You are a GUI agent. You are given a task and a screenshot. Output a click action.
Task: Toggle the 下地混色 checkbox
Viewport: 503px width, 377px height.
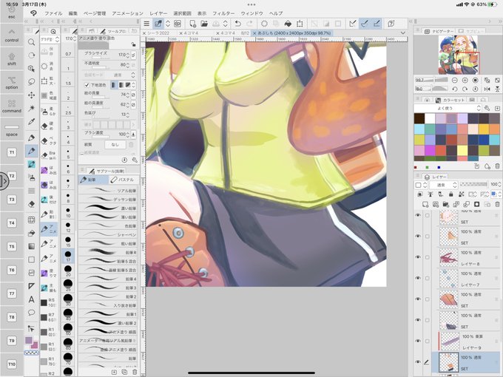87,85
